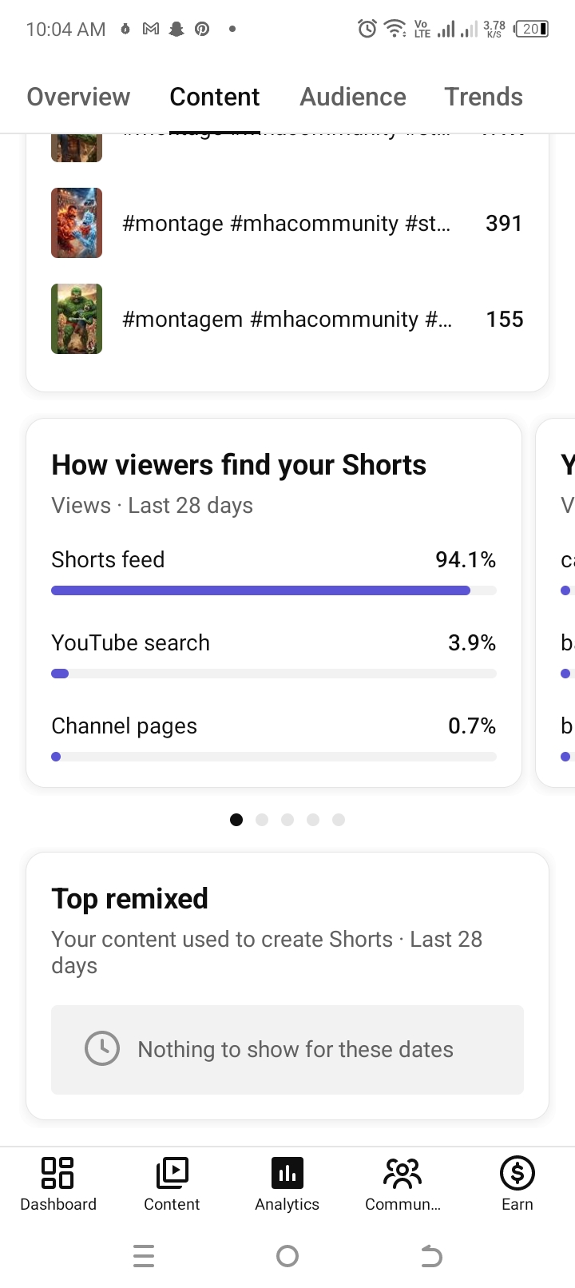Tap the Android back arrow icon
575x1288 pixels.
431,1256
